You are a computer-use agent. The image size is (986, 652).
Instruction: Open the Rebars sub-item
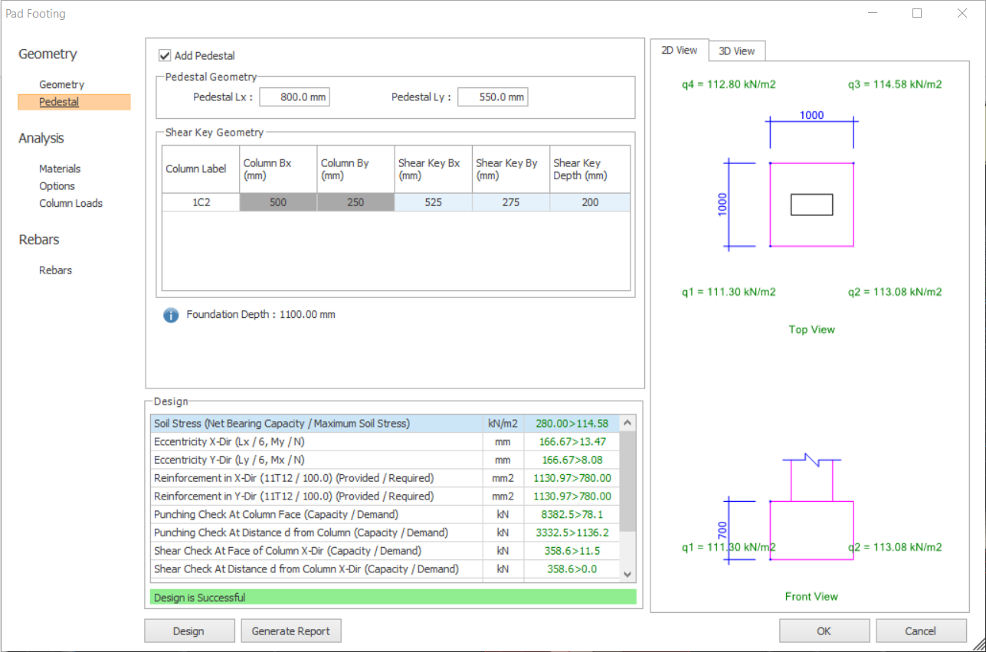[x=56, y=270]
